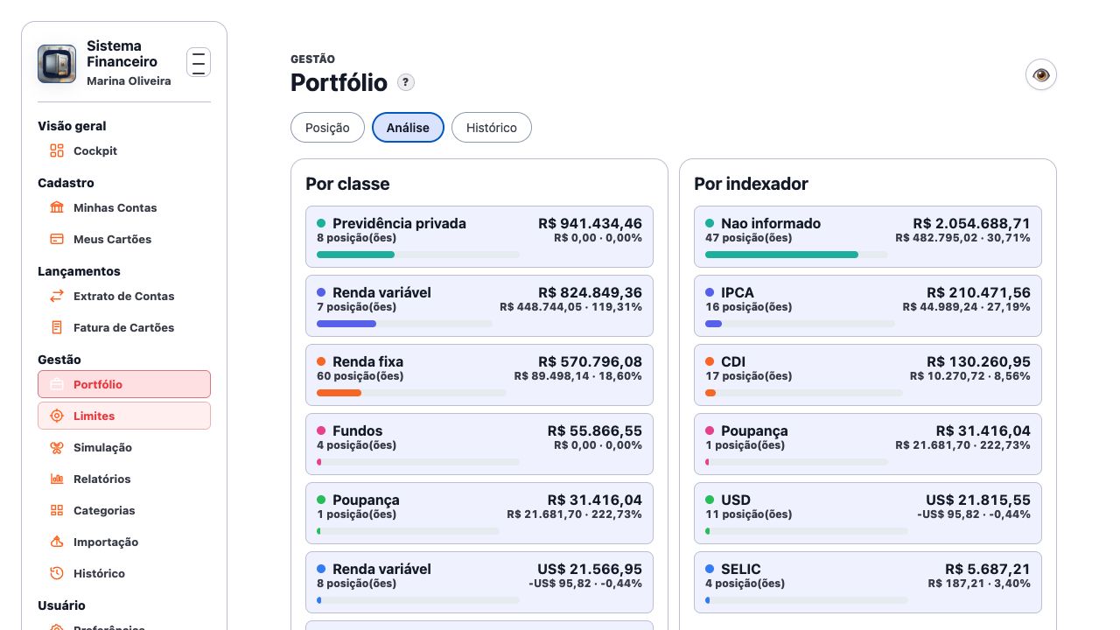Click the Previdência privada progress bar

click(418, 255)
